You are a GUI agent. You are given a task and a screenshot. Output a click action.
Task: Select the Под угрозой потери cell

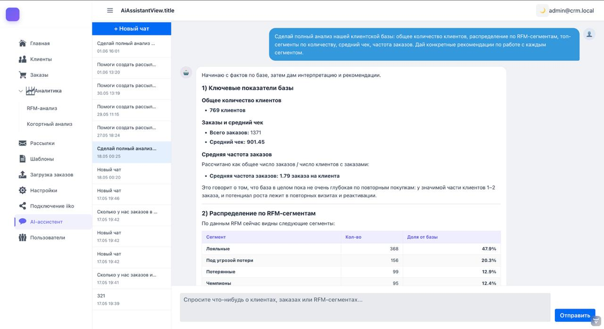[271, 260]
